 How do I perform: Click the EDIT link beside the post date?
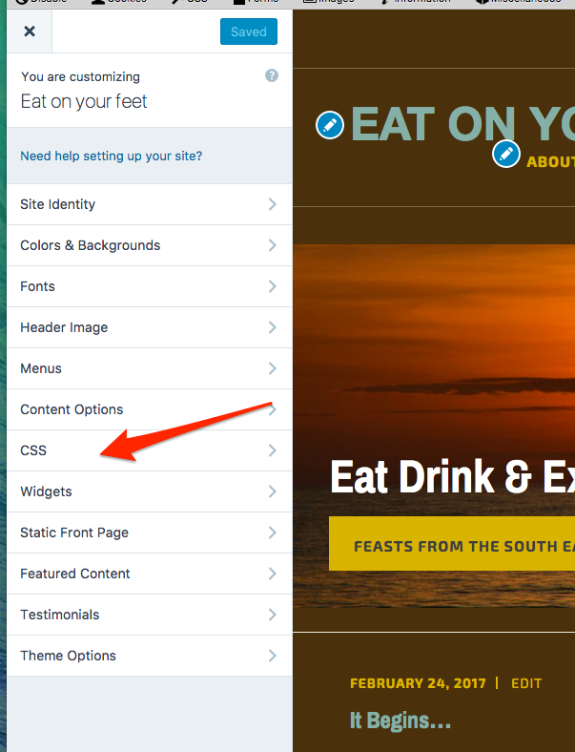pos(526,683)
